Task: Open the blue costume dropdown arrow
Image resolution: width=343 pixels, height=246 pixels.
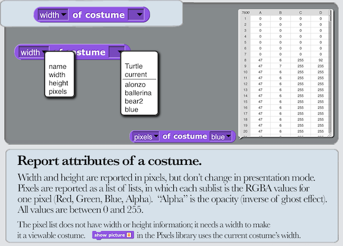Action: point(228,136)
